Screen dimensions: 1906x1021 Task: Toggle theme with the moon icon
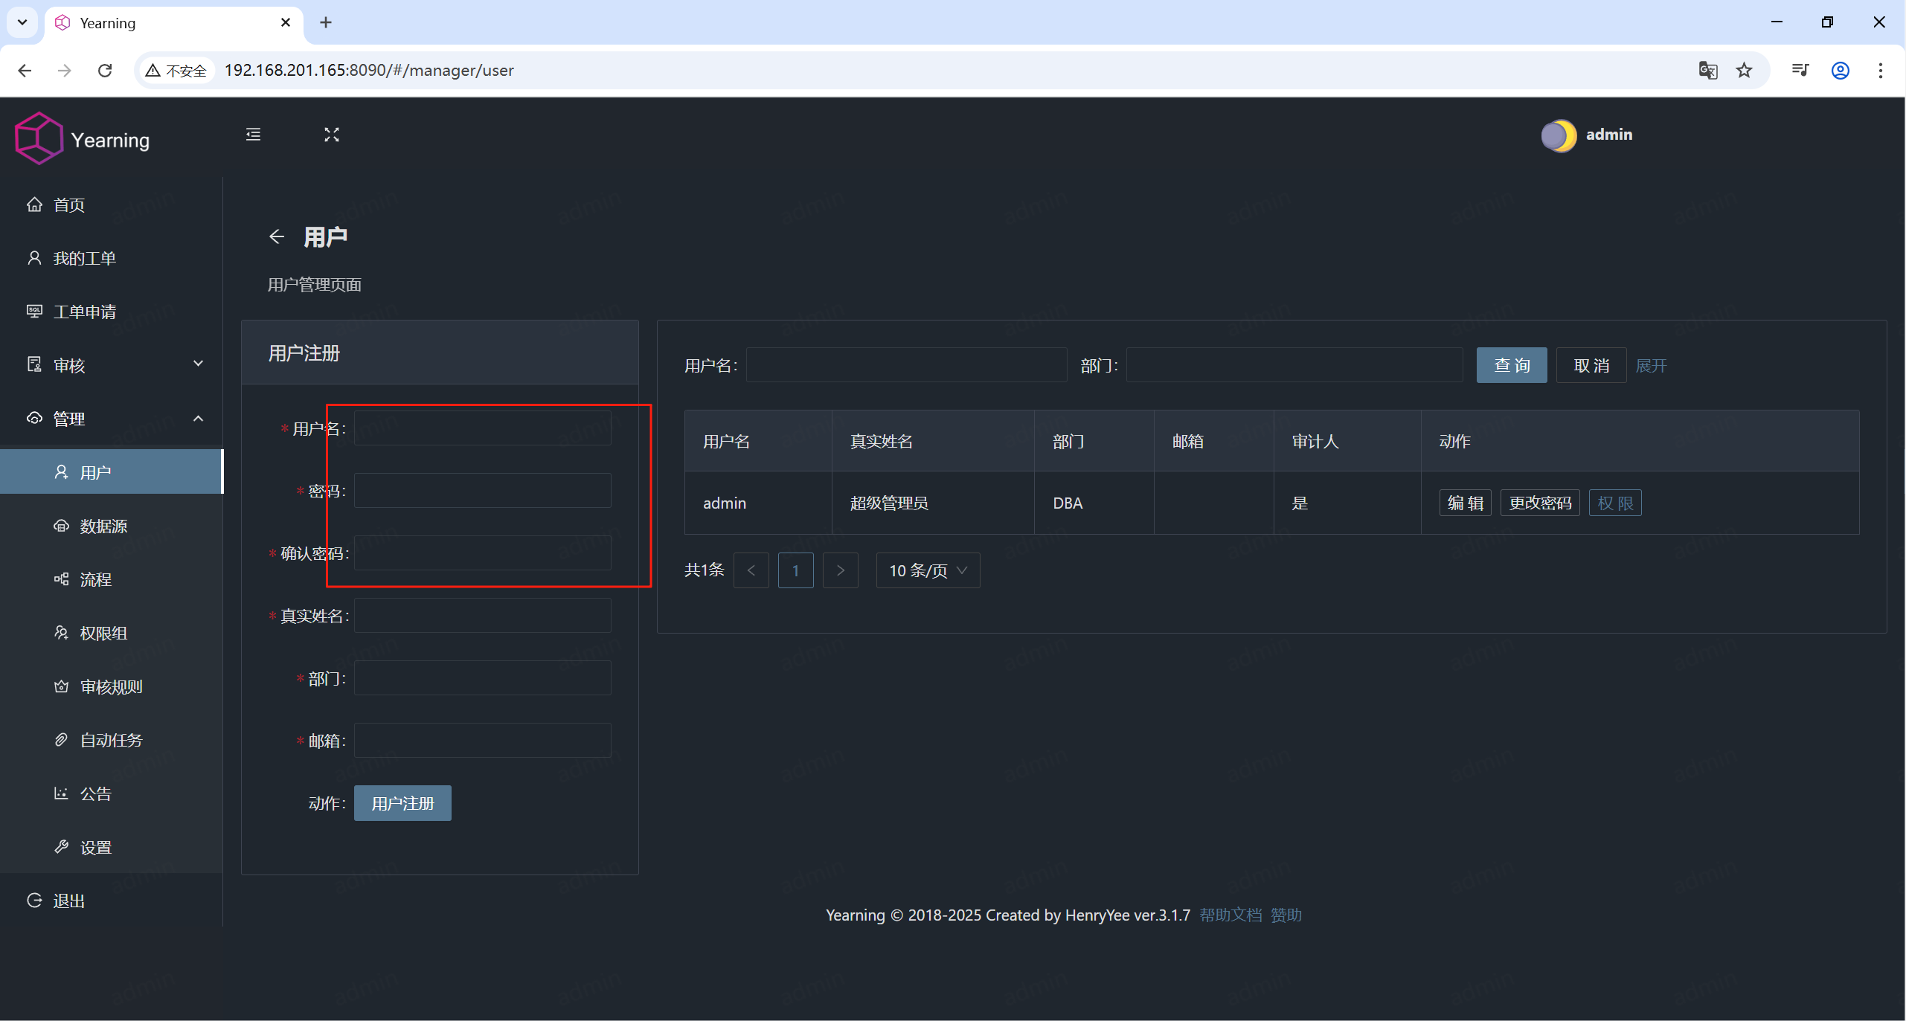[1559, 135]
